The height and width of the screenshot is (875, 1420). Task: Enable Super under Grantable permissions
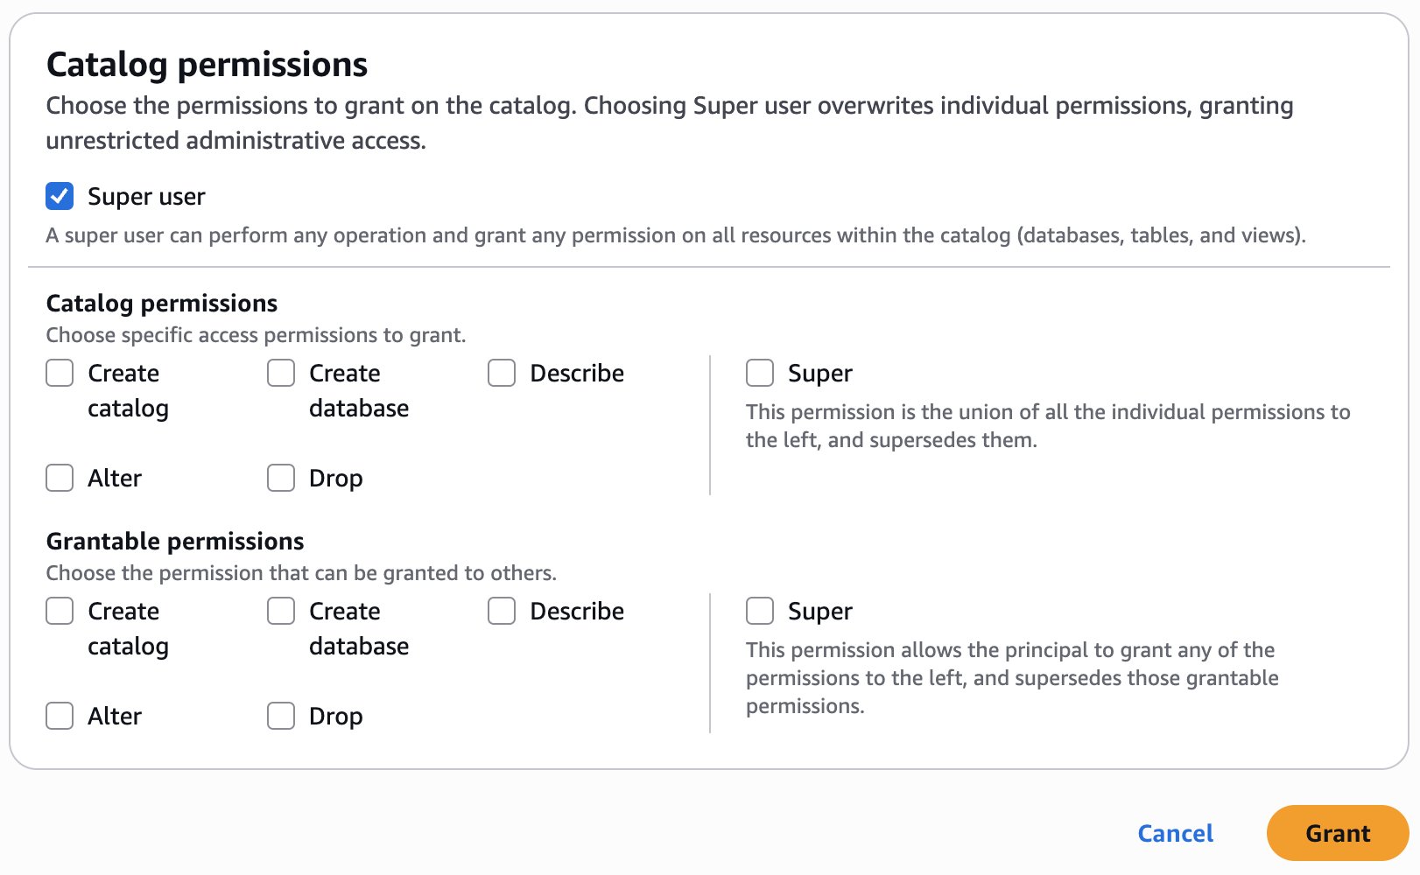tap(760, 612)
